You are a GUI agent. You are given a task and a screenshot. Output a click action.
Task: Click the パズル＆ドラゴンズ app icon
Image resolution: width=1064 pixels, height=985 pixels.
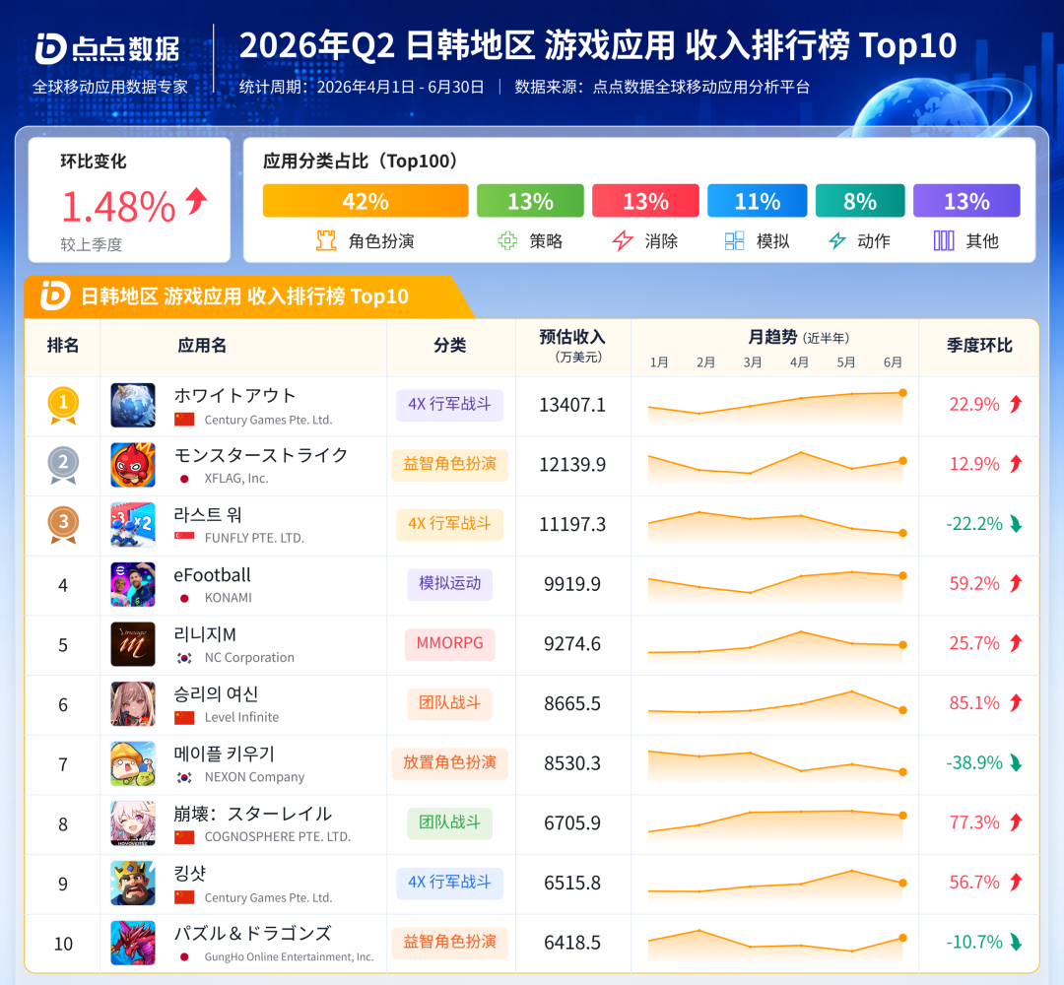133,943
